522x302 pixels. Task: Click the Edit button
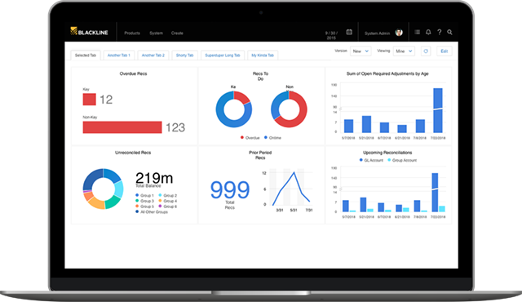point(444,51)
